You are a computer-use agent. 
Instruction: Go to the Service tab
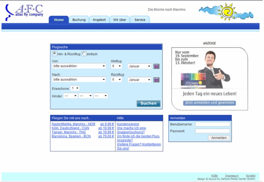[140, 20]
